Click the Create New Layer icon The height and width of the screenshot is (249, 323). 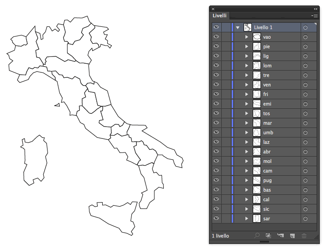point(292,235)
